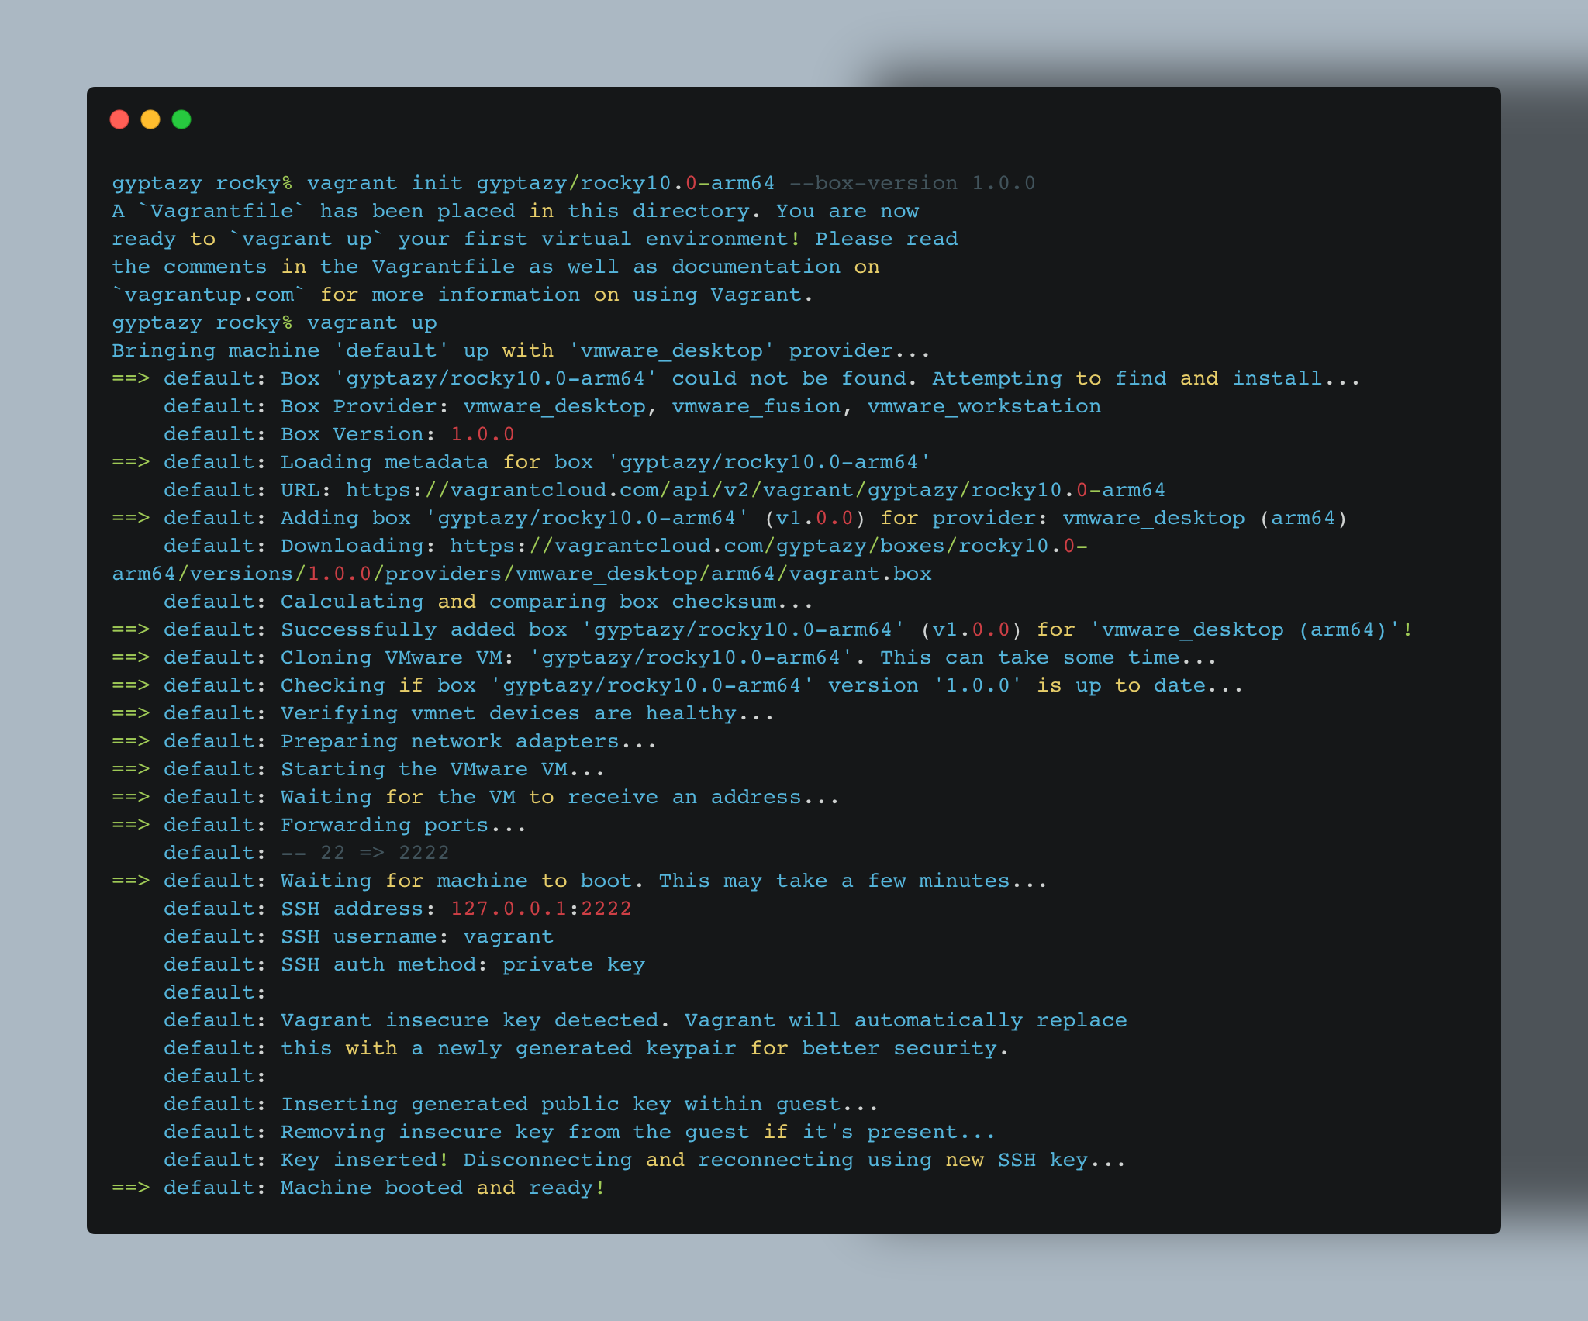Click the SSH address 127.0.0.1:2222
Image resolution: width=1588 pixels, height=1321 pixels.
point(541,909)
